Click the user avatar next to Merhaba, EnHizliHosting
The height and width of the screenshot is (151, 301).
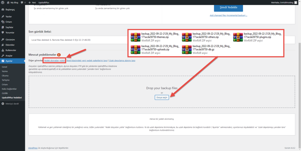(x=295, y=3)
